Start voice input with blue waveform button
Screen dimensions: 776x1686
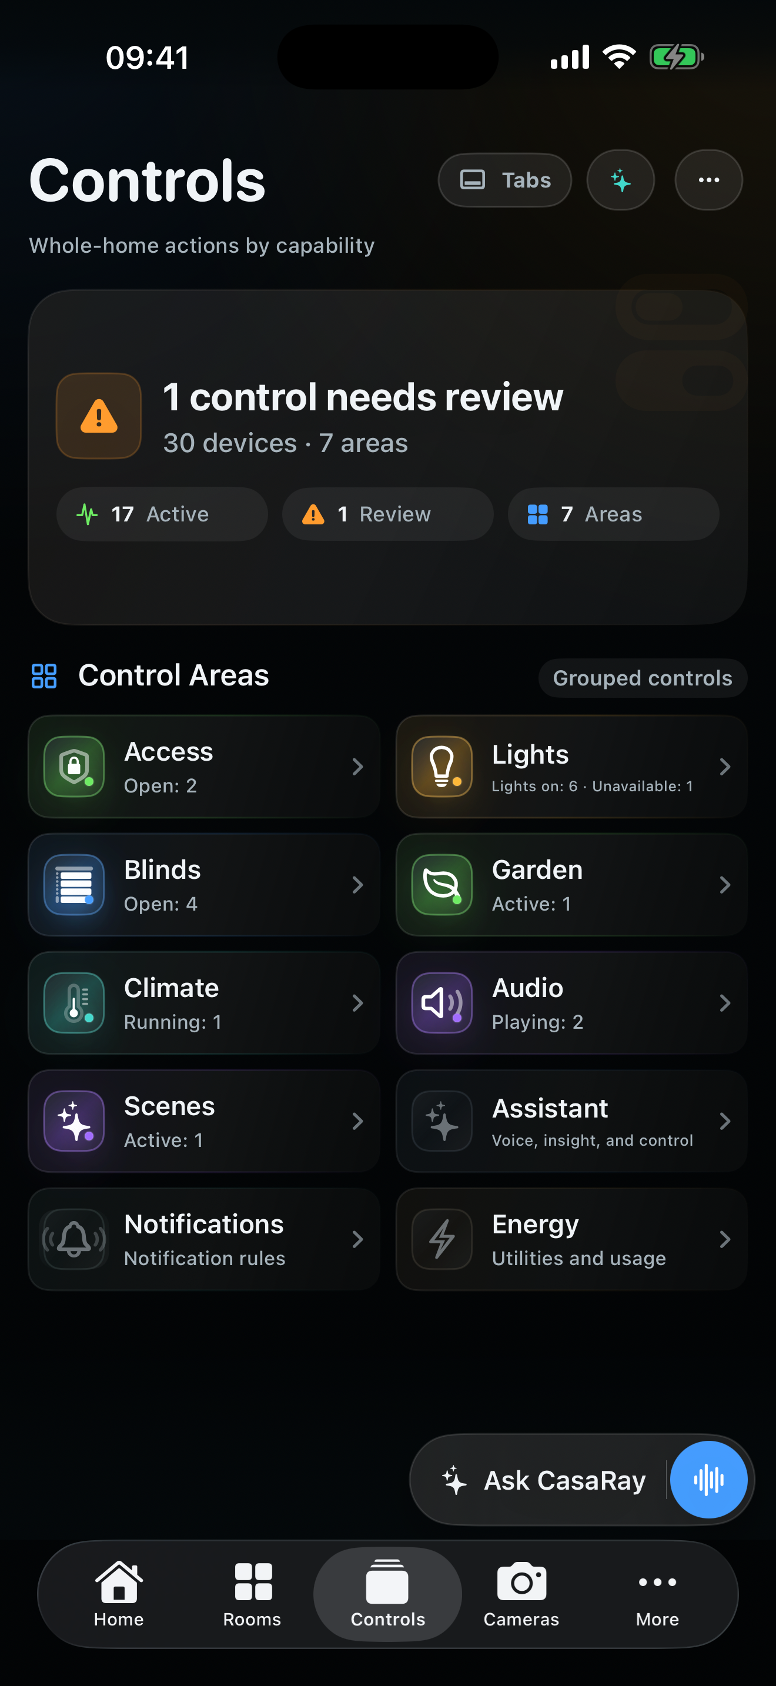[708, 1479]
